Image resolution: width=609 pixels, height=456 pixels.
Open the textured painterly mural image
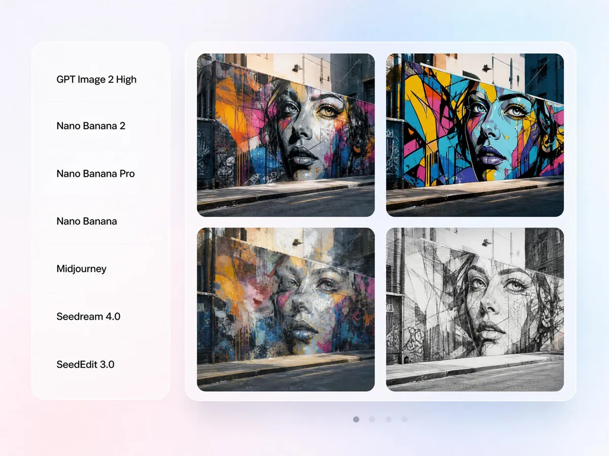coord(286,310)
